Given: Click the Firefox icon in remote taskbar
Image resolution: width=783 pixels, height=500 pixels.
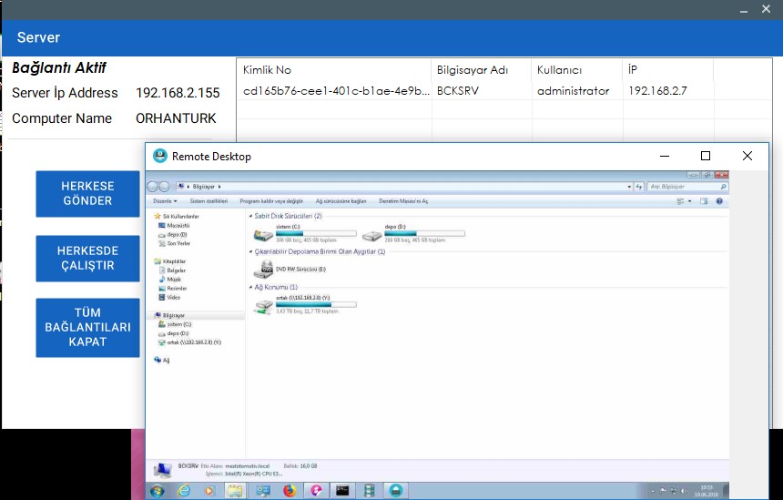Looking at the screenshot, I should 290,491.
